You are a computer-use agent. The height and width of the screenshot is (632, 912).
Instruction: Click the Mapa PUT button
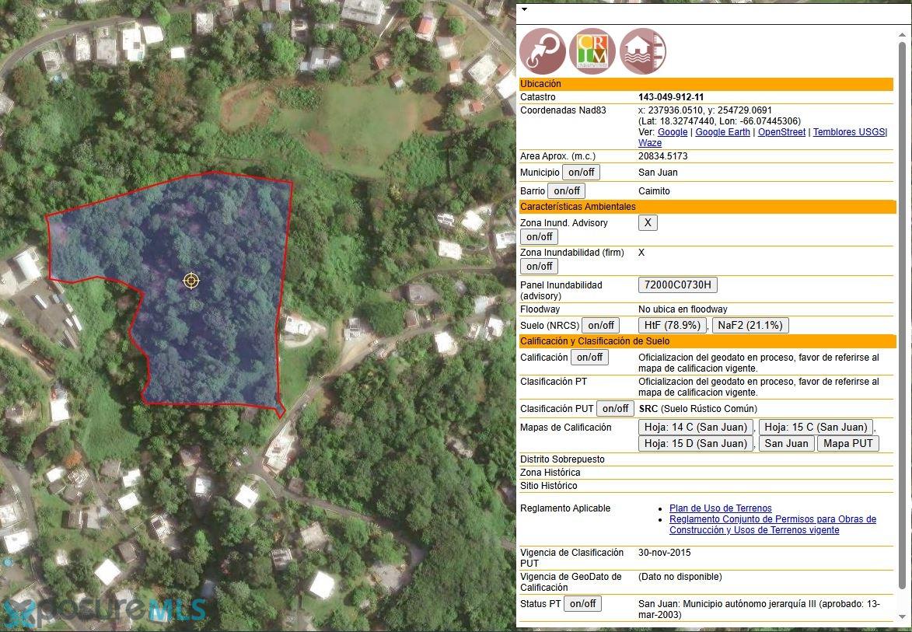[x=847, y=444]
